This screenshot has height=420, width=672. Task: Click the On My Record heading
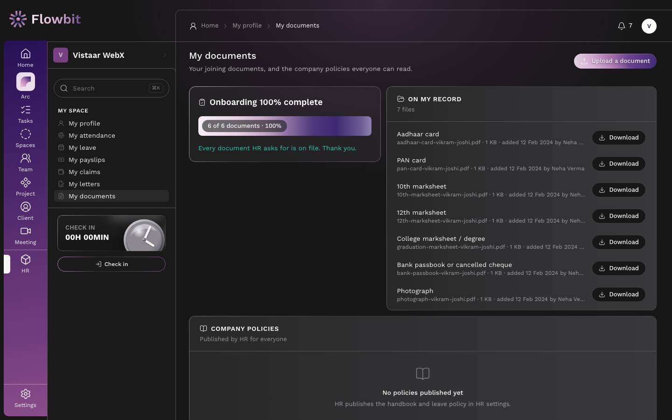[434, 99]
